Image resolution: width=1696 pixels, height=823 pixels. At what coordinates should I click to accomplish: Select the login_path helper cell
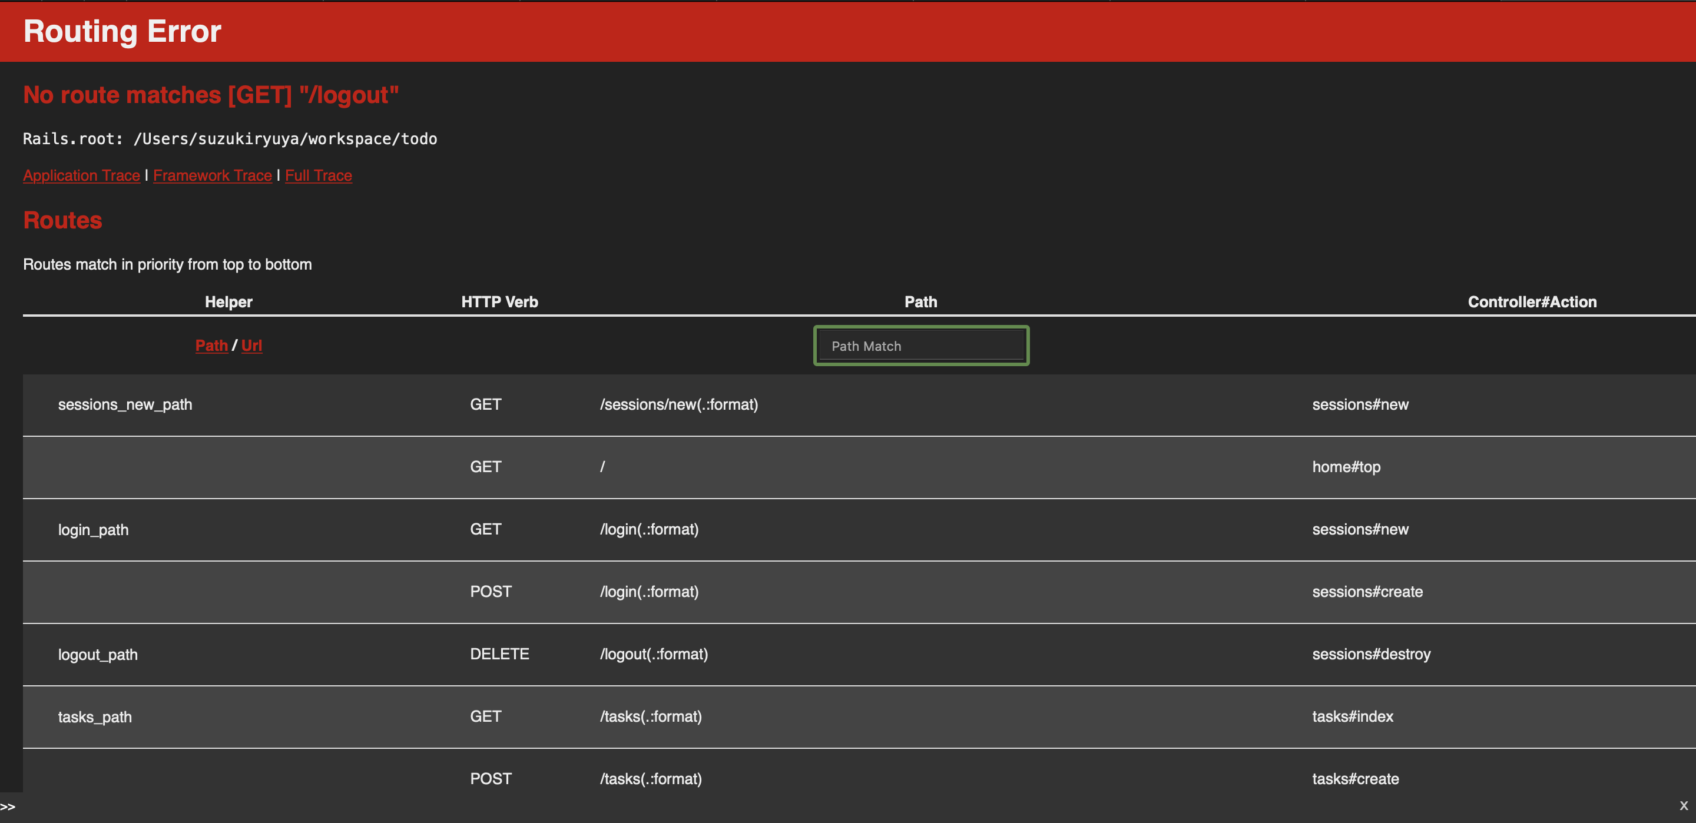[94, 529]
